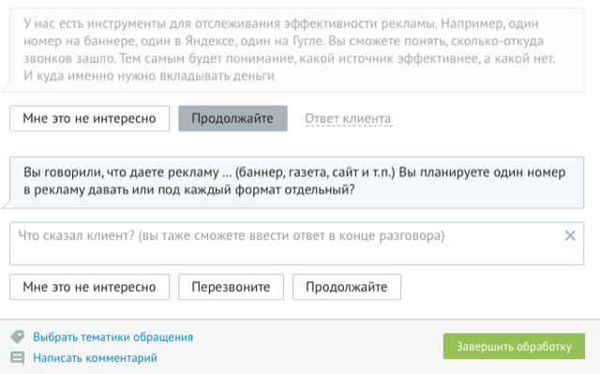This screenshot has width=600, height=374.
Task: Click the comment bubble icon beside Написать комментарий
Action: (x=18, y=358)
